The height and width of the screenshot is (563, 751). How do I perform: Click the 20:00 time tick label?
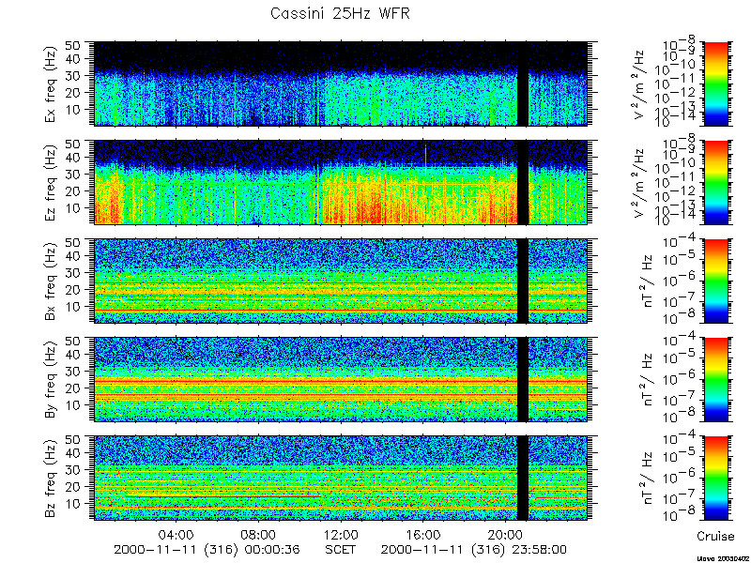pyautogui.click(x=506, y=534)
